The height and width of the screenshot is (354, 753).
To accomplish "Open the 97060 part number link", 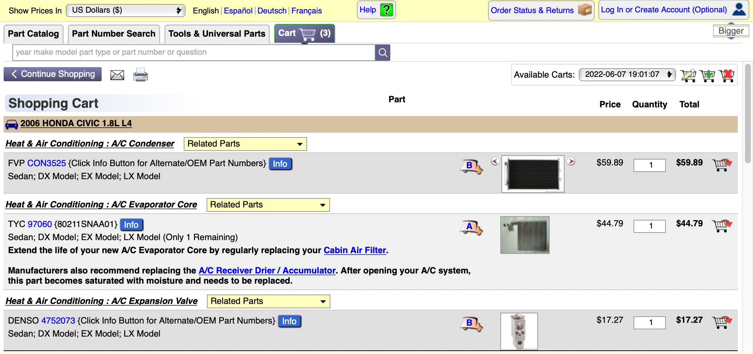I will point(40,224).
